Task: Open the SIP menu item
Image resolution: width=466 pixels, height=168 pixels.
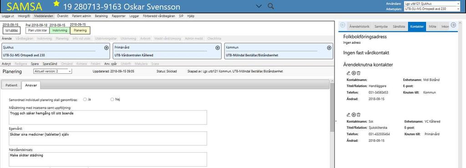Action: click(x=181, y=16)
